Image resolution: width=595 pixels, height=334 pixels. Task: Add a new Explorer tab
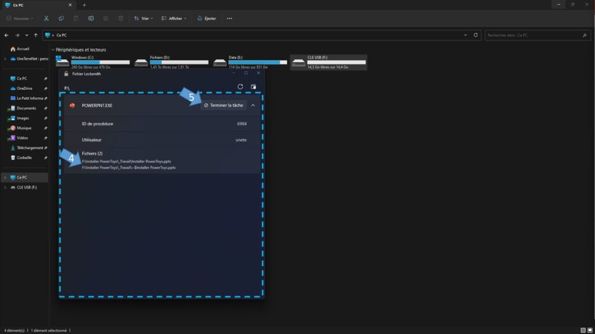[x=84, y=5]
